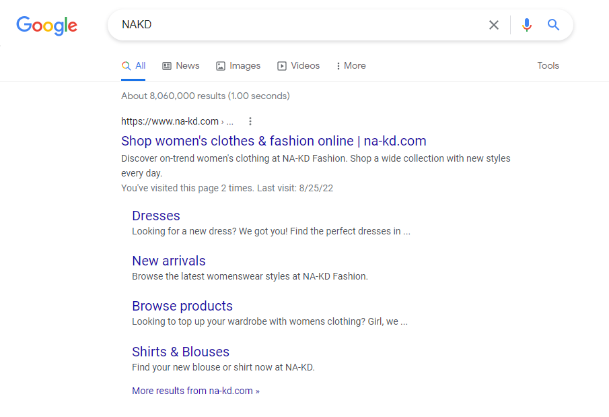This screenshot has height=417, width=609.
Task: Open the Browse products sitelink
Action: (182, 306)
